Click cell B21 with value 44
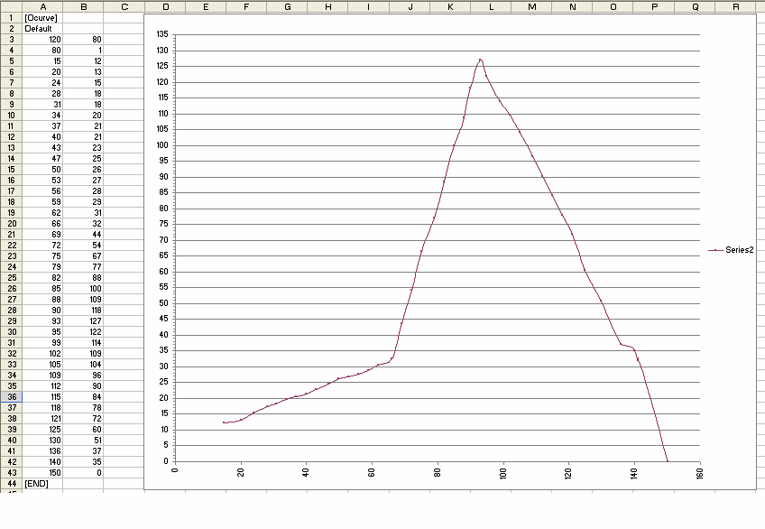765x529 pixels. point(83,235)
